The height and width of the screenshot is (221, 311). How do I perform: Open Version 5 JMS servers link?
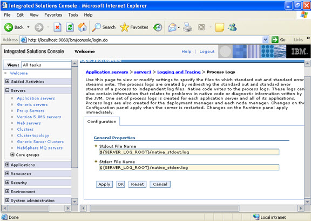(39, 117)
